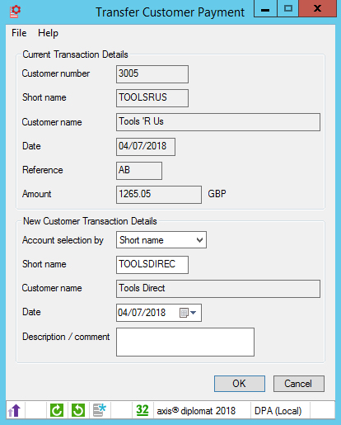Open the Account selection by dropdown
Viewport: 341px width, 425px height.
pyautogui.click(x=161, y=240)
